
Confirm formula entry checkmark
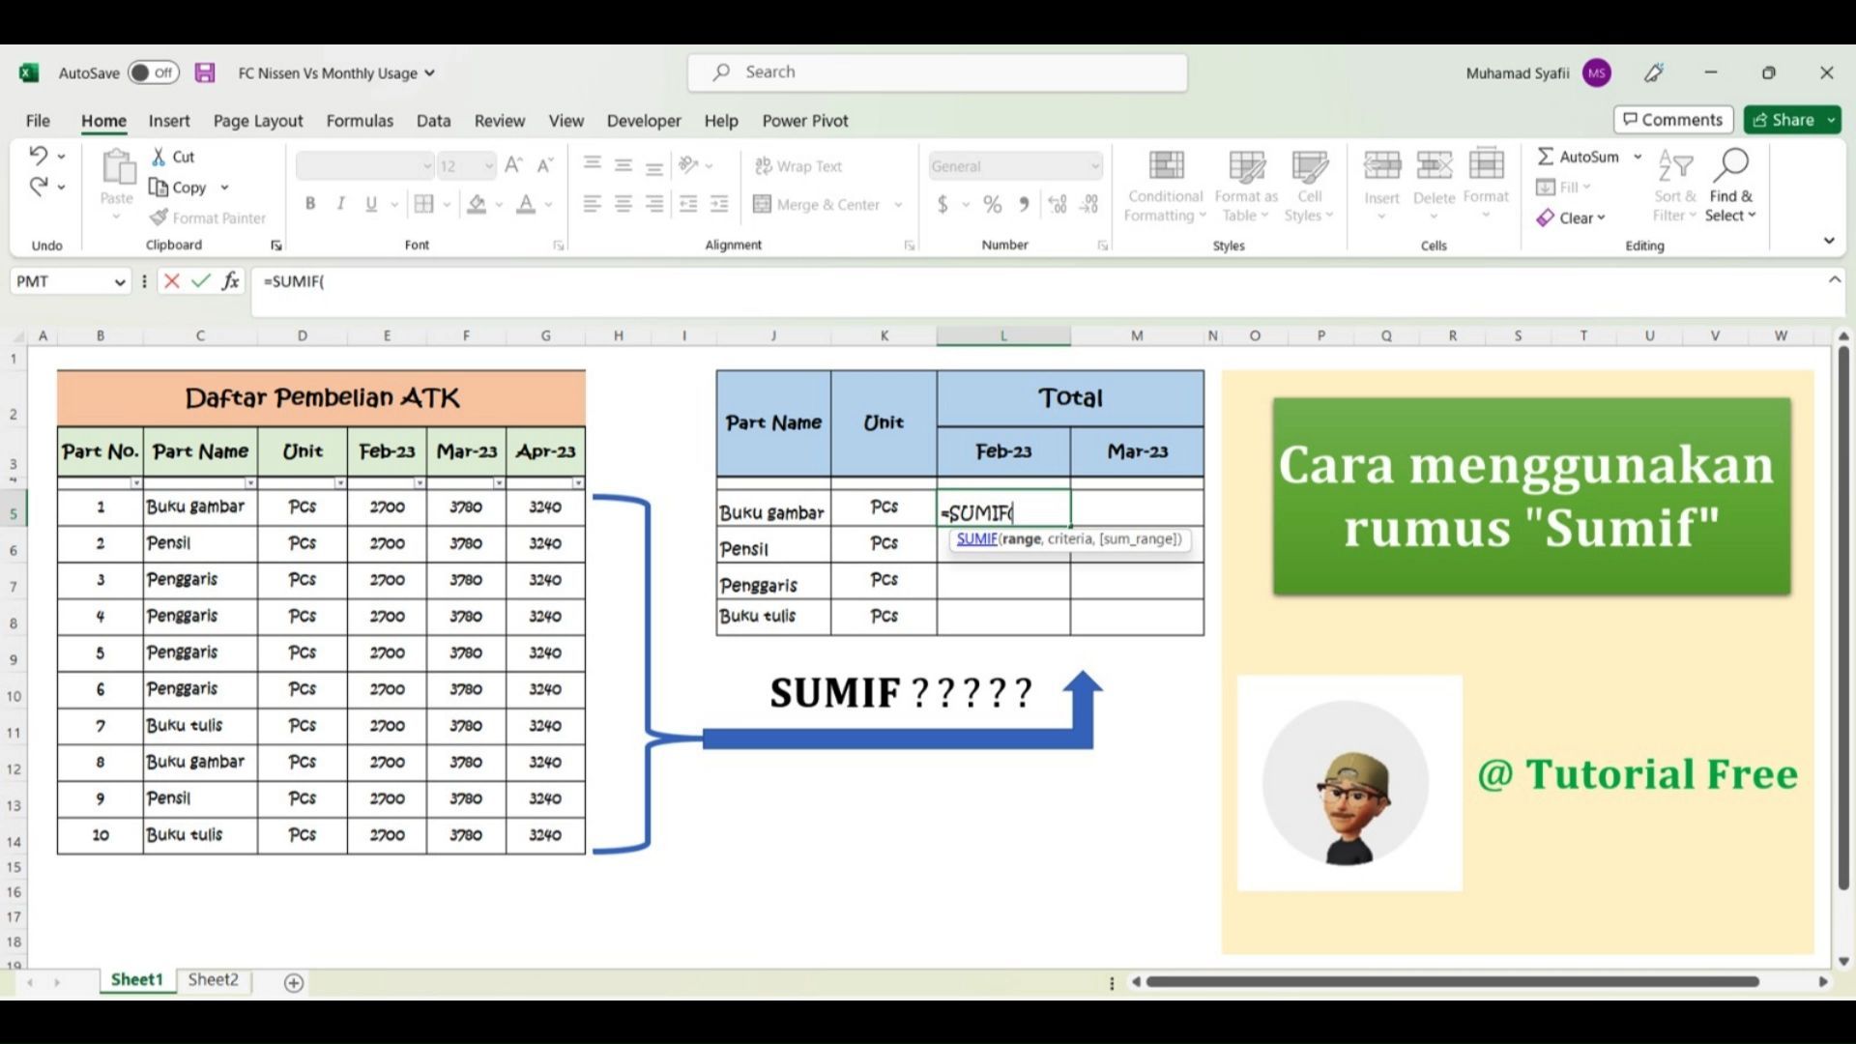(200, 281)
